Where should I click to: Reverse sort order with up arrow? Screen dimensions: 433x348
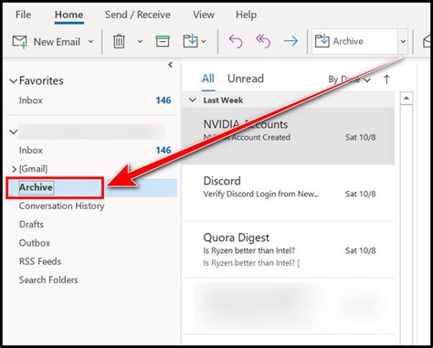pyautogui.click(x=386, y=79)
